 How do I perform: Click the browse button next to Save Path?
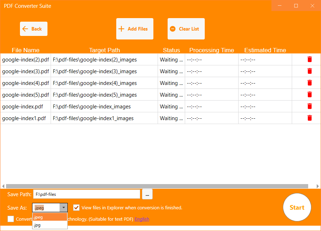[x=147, y=194]
